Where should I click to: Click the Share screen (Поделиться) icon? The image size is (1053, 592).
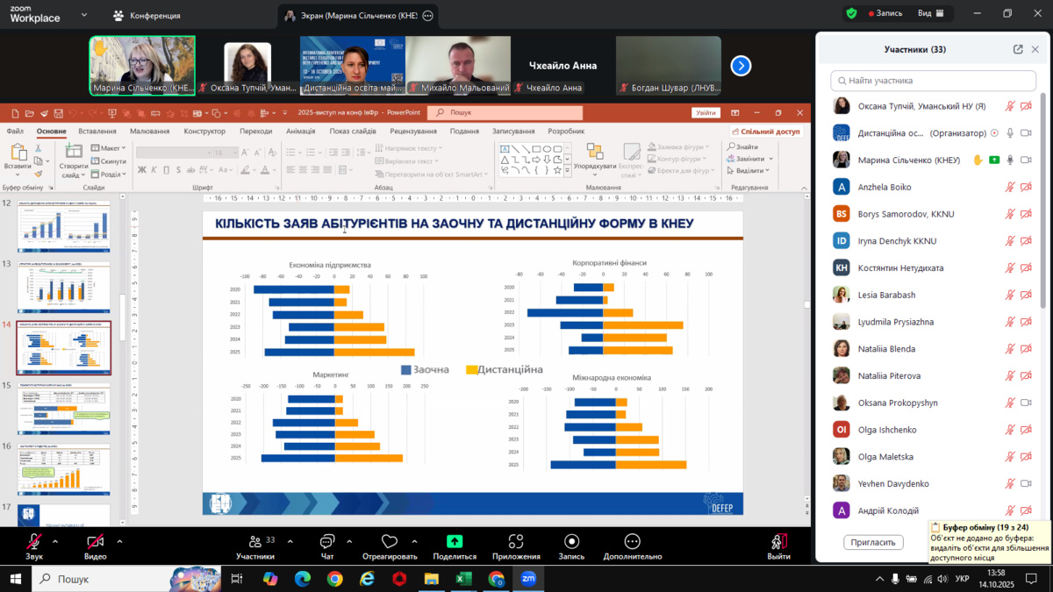tap(455, 542)
